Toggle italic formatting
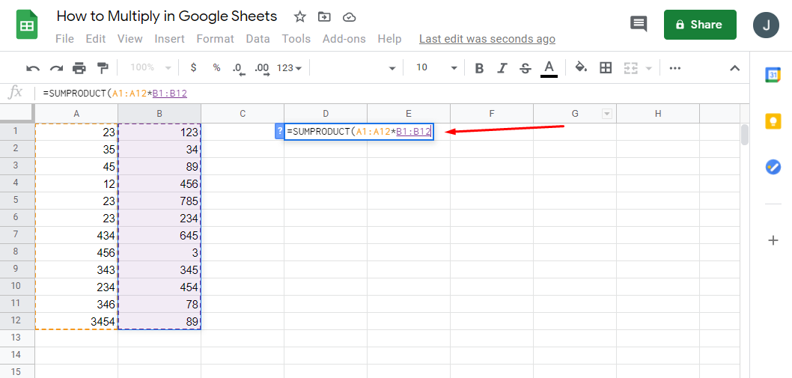Viewport: 792px width, 378px height. click(502, 68)
